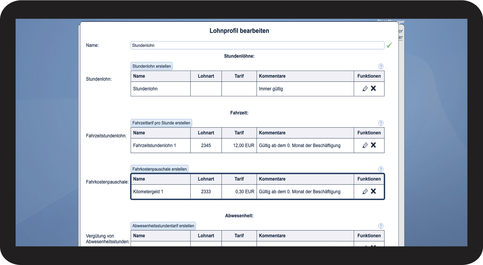This screenshot has height=265, width=483.
Task: Select the Kilometergeld 1 name cell
Action: (160, 192)
